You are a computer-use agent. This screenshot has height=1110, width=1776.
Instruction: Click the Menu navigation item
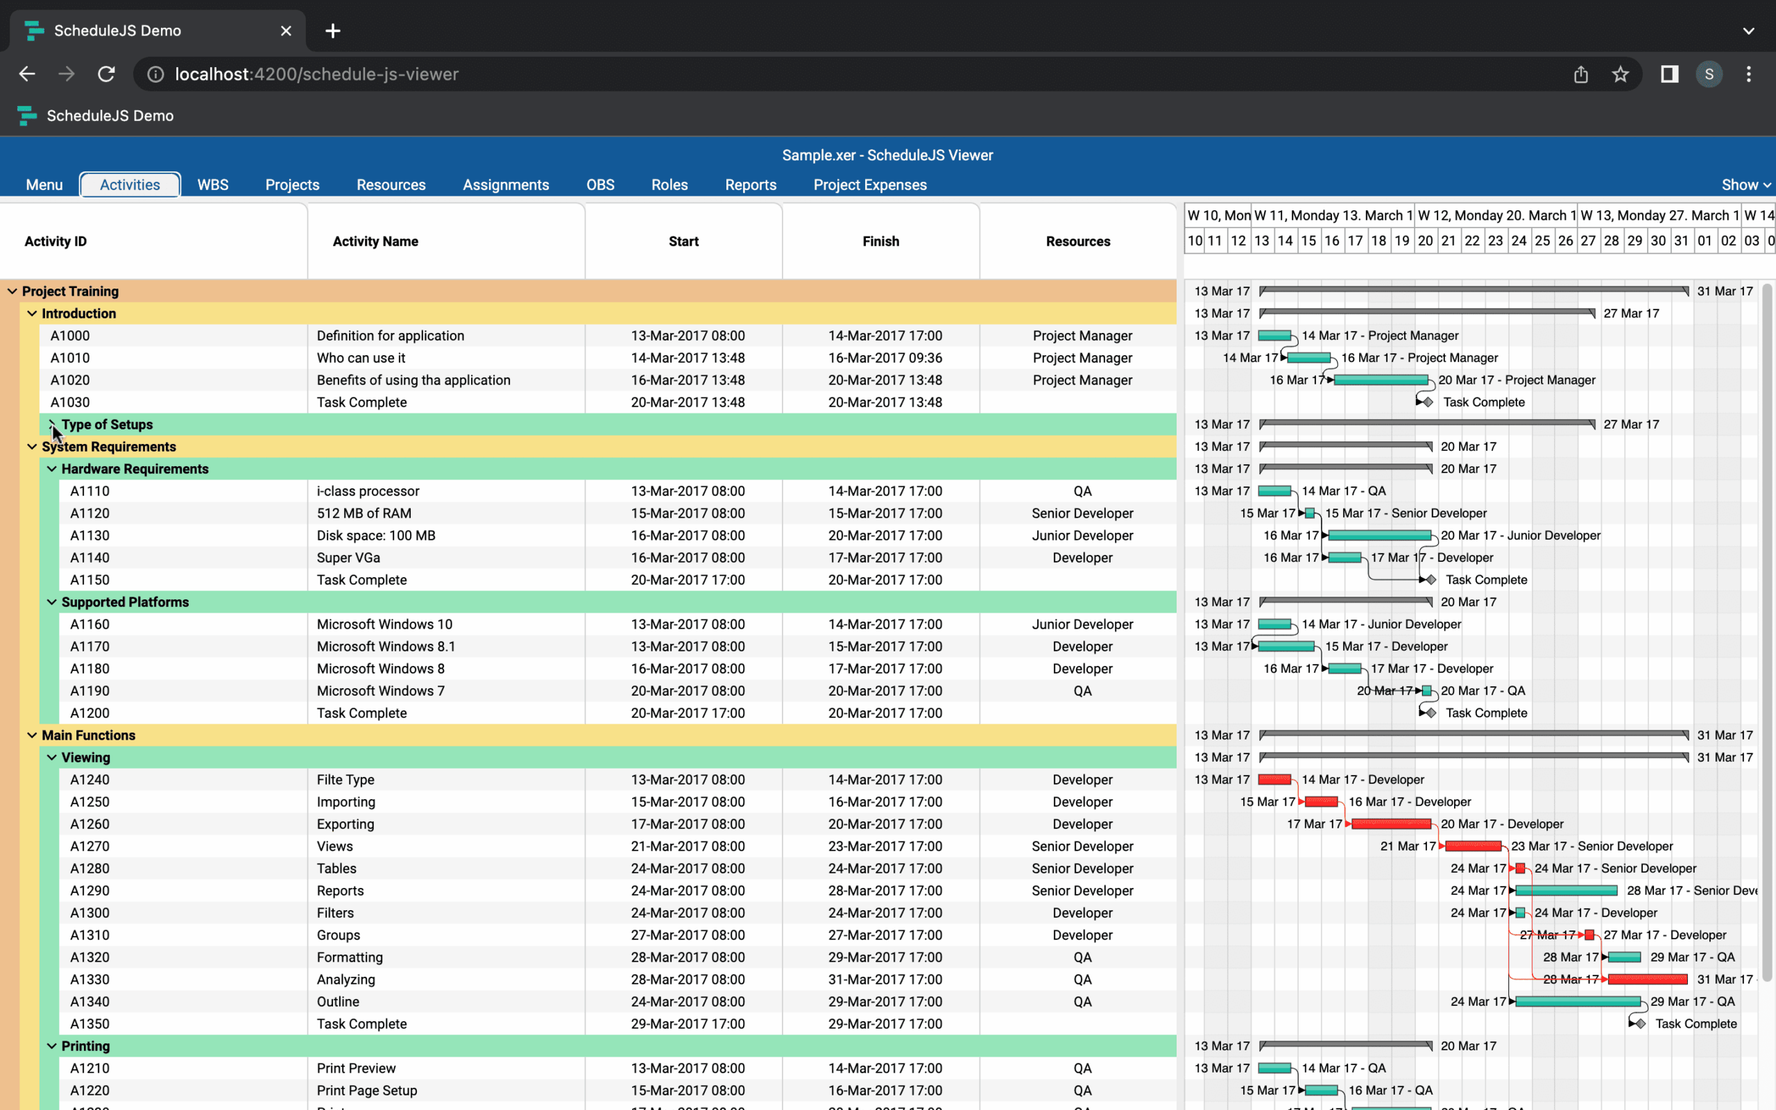43,185
